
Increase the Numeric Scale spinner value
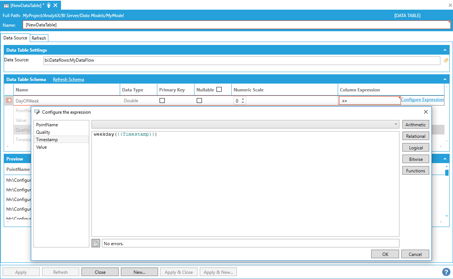tap(243, 99)
